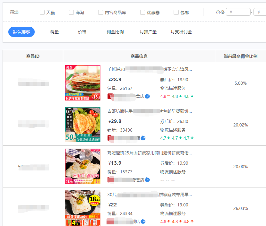Viewport: 266px width, 226px height.
Task: Sort products by 销量
Action: pos(55,32)
